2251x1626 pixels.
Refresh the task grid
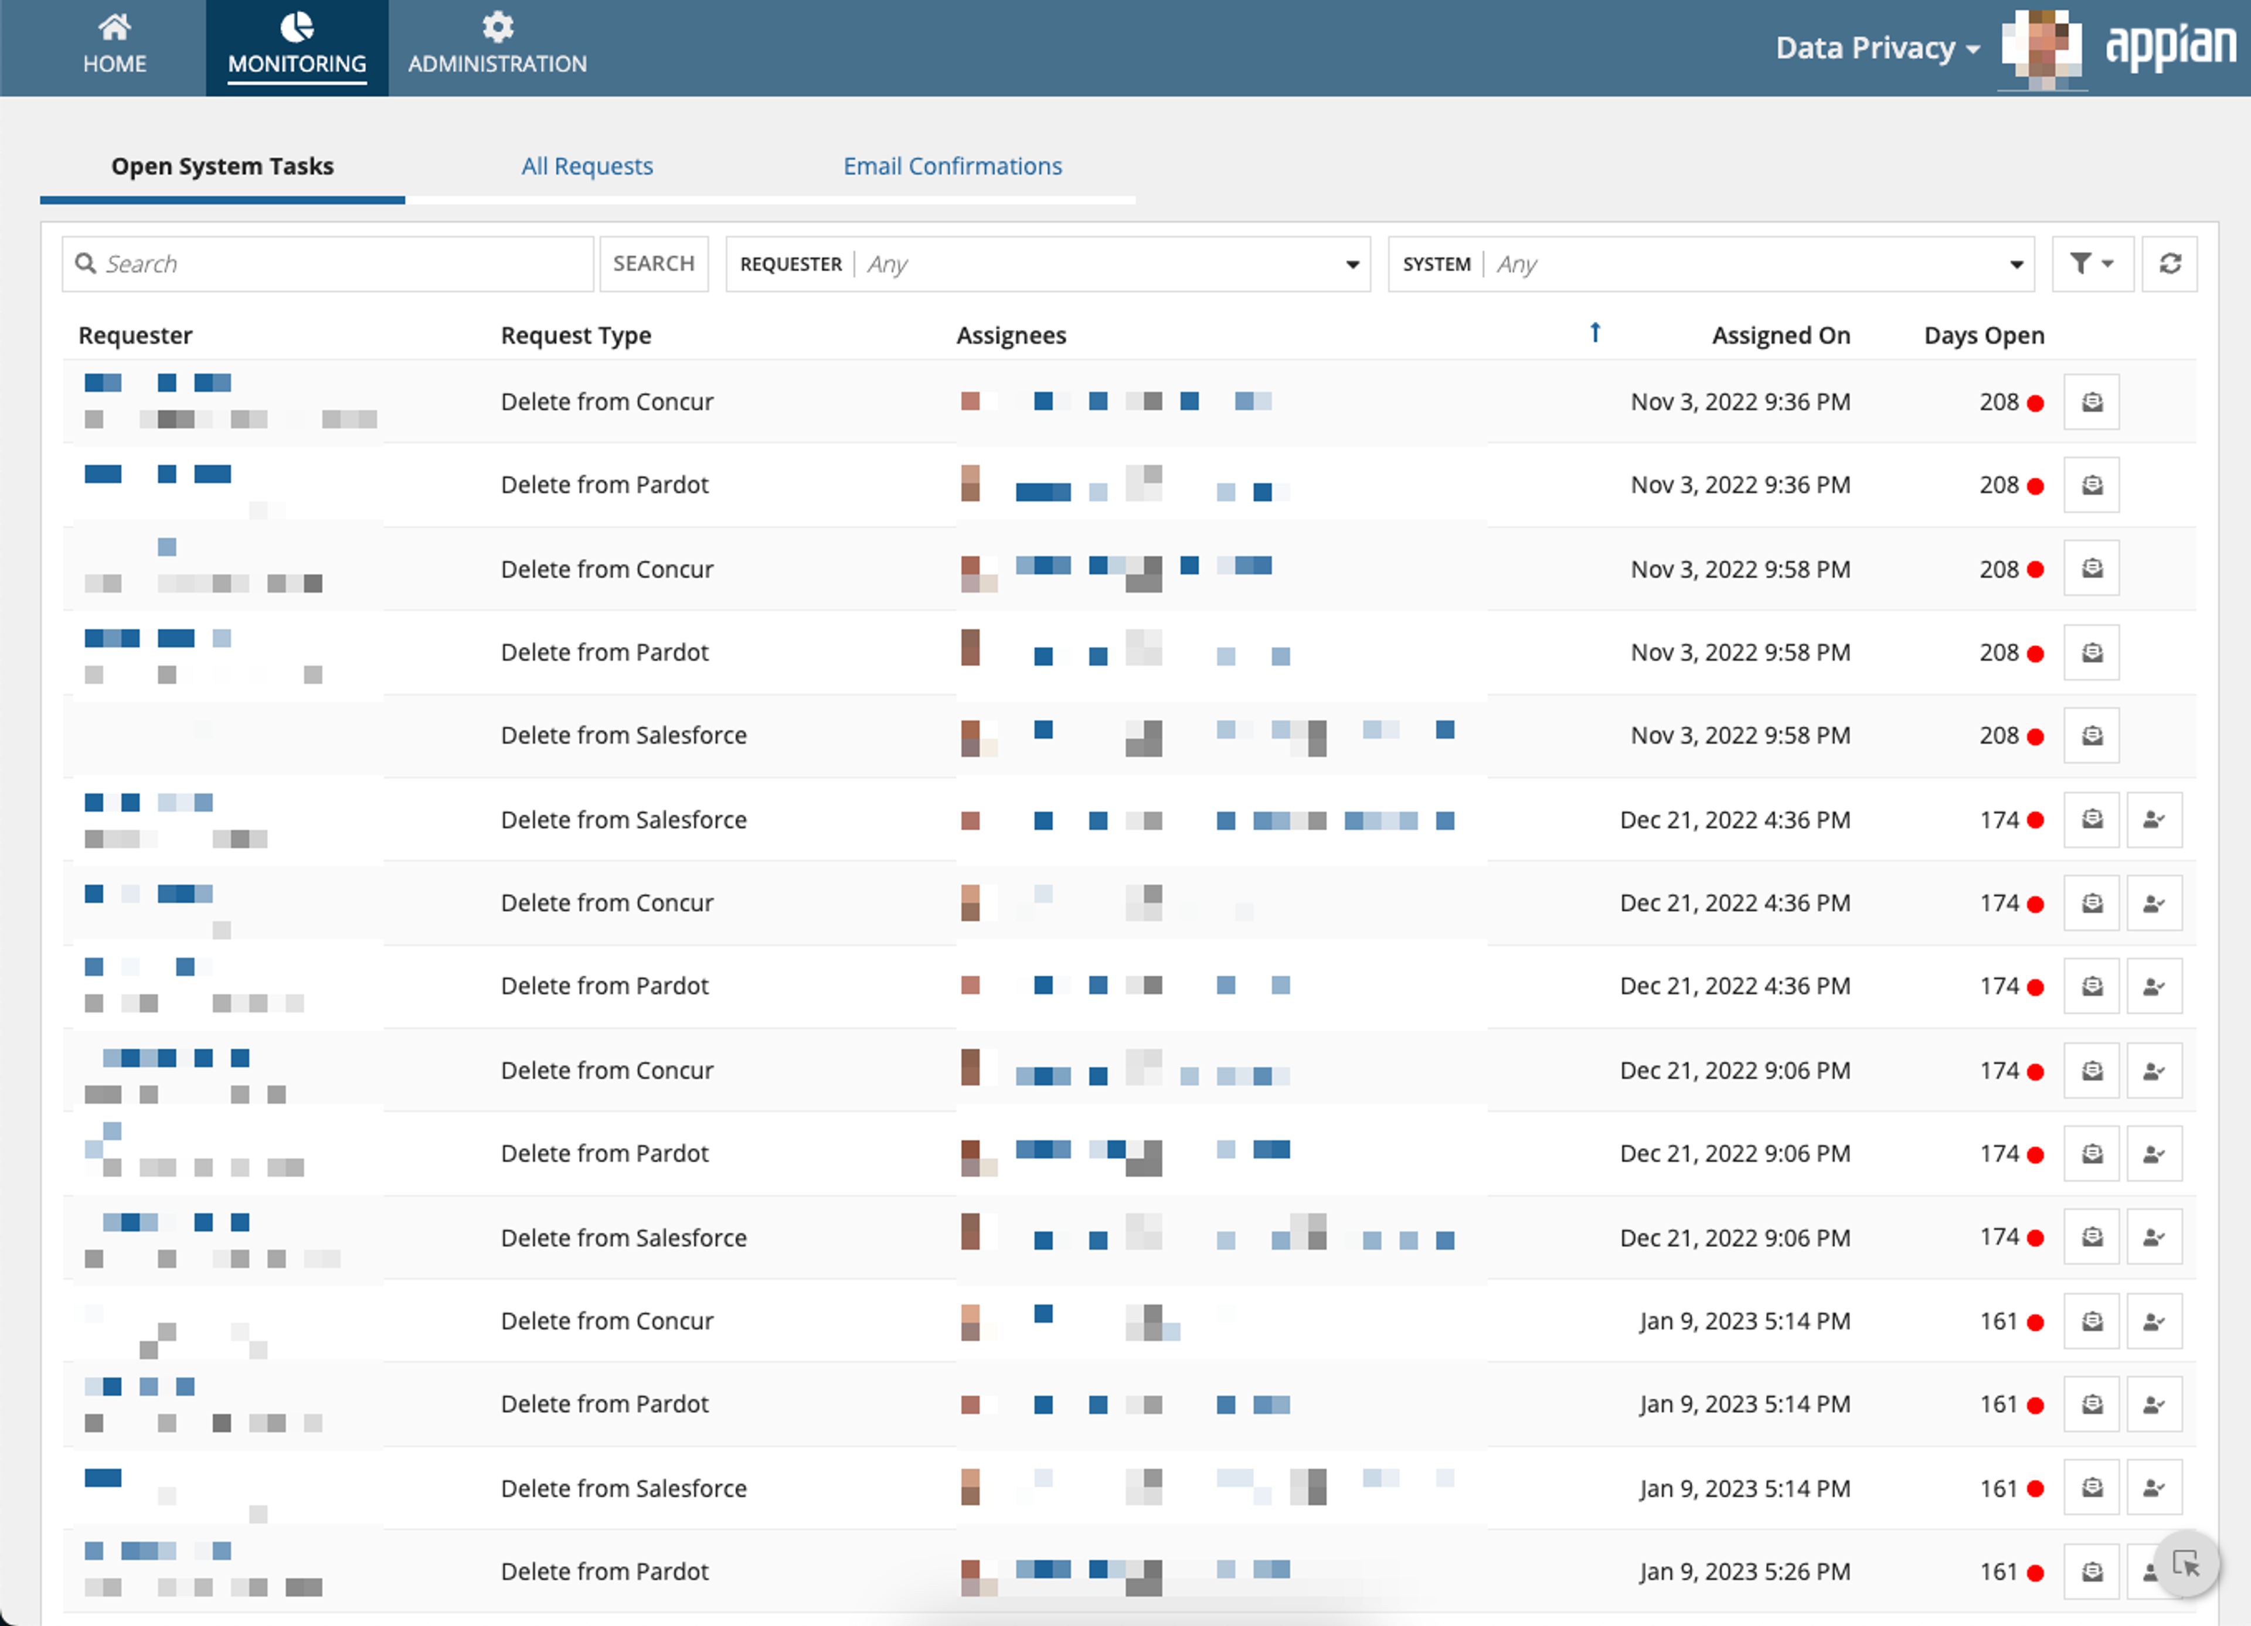click(x=2170, y=264)
